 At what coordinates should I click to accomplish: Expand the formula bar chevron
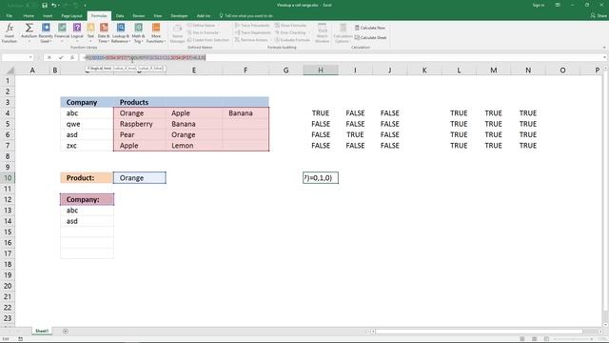[605, 57]
